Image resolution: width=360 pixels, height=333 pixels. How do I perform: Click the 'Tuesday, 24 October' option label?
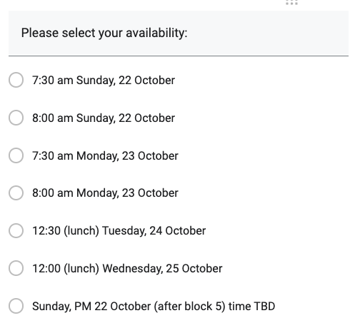(x=154, y=231)
